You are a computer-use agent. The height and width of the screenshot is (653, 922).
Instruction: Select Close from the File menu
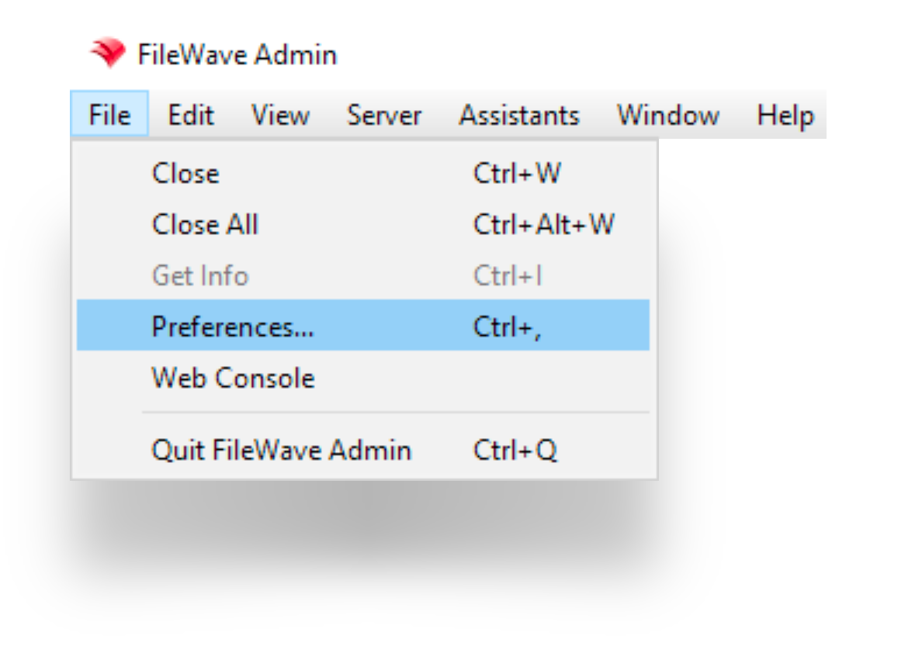[x=186, y=174]
